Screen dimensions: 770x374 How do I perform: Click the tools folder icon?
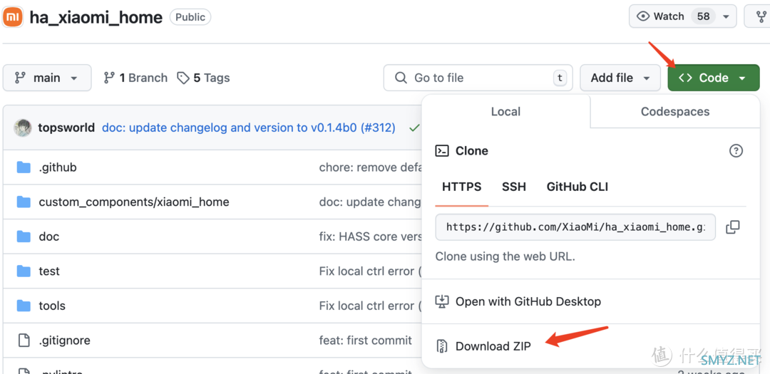coord(24,306)
